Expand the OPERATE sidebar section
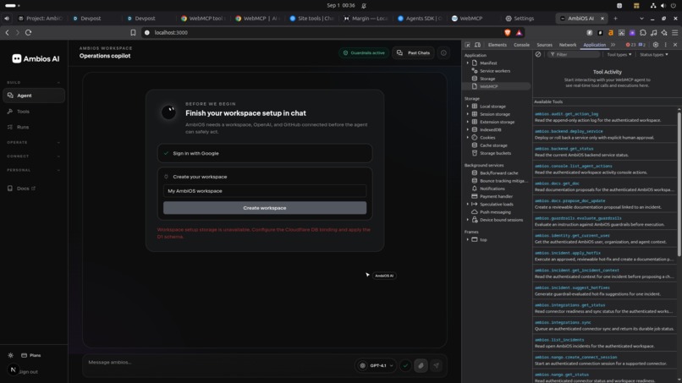Image resolution: width=682 pixels, height=383 pixels. (x=34, y=143)
